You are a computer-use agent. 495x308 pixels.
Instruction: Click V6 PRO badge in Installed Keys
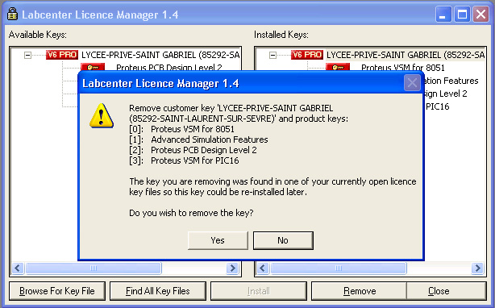(x=307, y=55)
